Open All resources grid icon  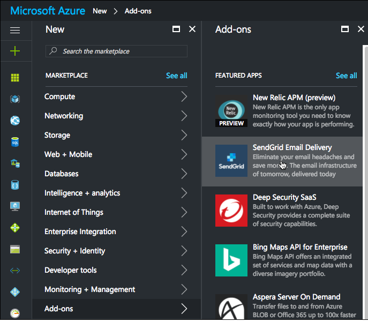click(x=15, y=78)
